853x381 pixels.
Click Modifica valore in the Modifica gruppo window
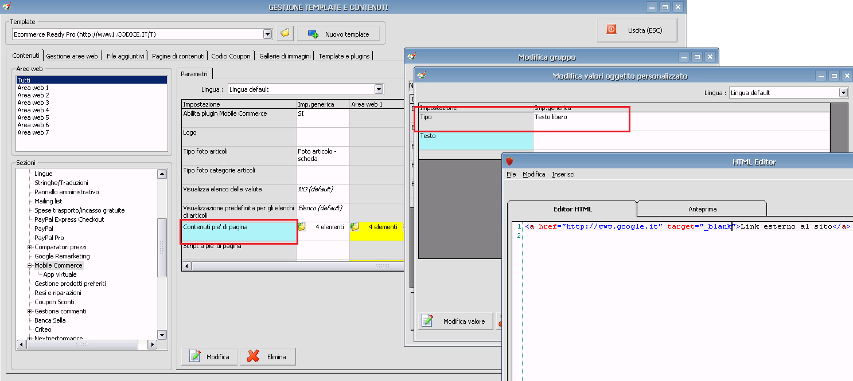click(x=456, y=321)
